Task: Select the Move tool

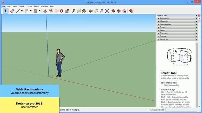Action: [56, 11]
